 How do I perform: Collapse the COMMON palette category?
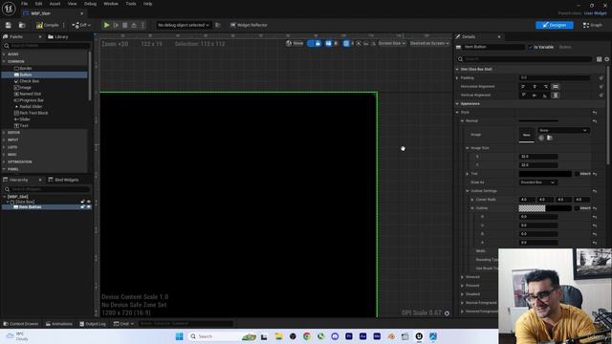4,61
